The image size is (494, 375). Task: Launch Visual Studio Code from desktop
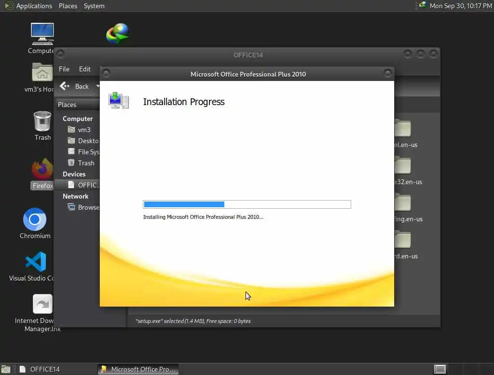[36, 262]
